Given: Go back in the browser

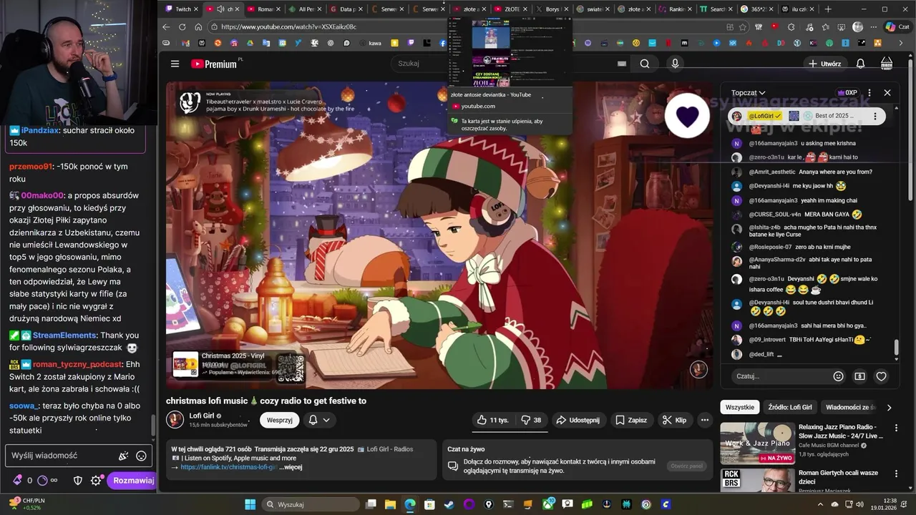Looking at the screenshot, I should 166,27.
